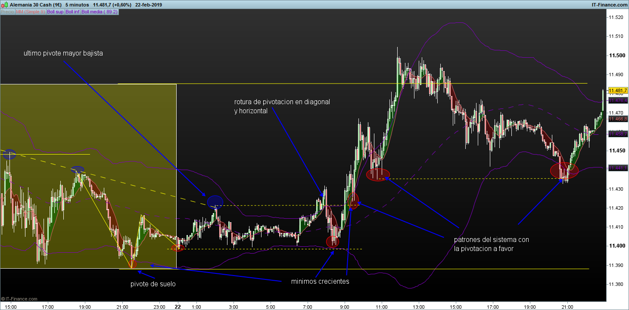Click the 23:00 time axis label
This screenshot has height=310, width=629.
click(159, 307)
